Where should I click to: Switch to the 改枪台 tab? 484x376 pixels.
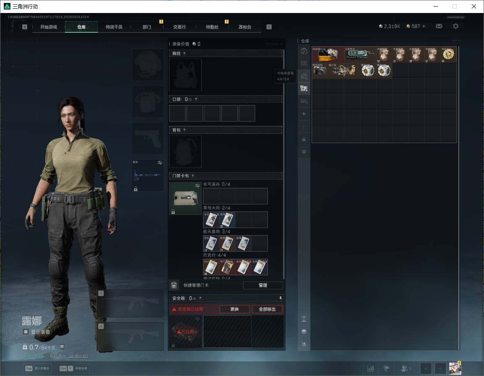click(x=245, y=27)
